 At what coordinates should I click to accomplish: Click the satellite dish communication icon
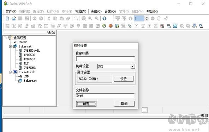[130, 26]
